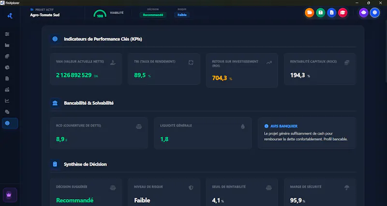Click the orange open-folder button
Image resolution: width=387 pixels, height=206 pixels.
click(309, 13)
